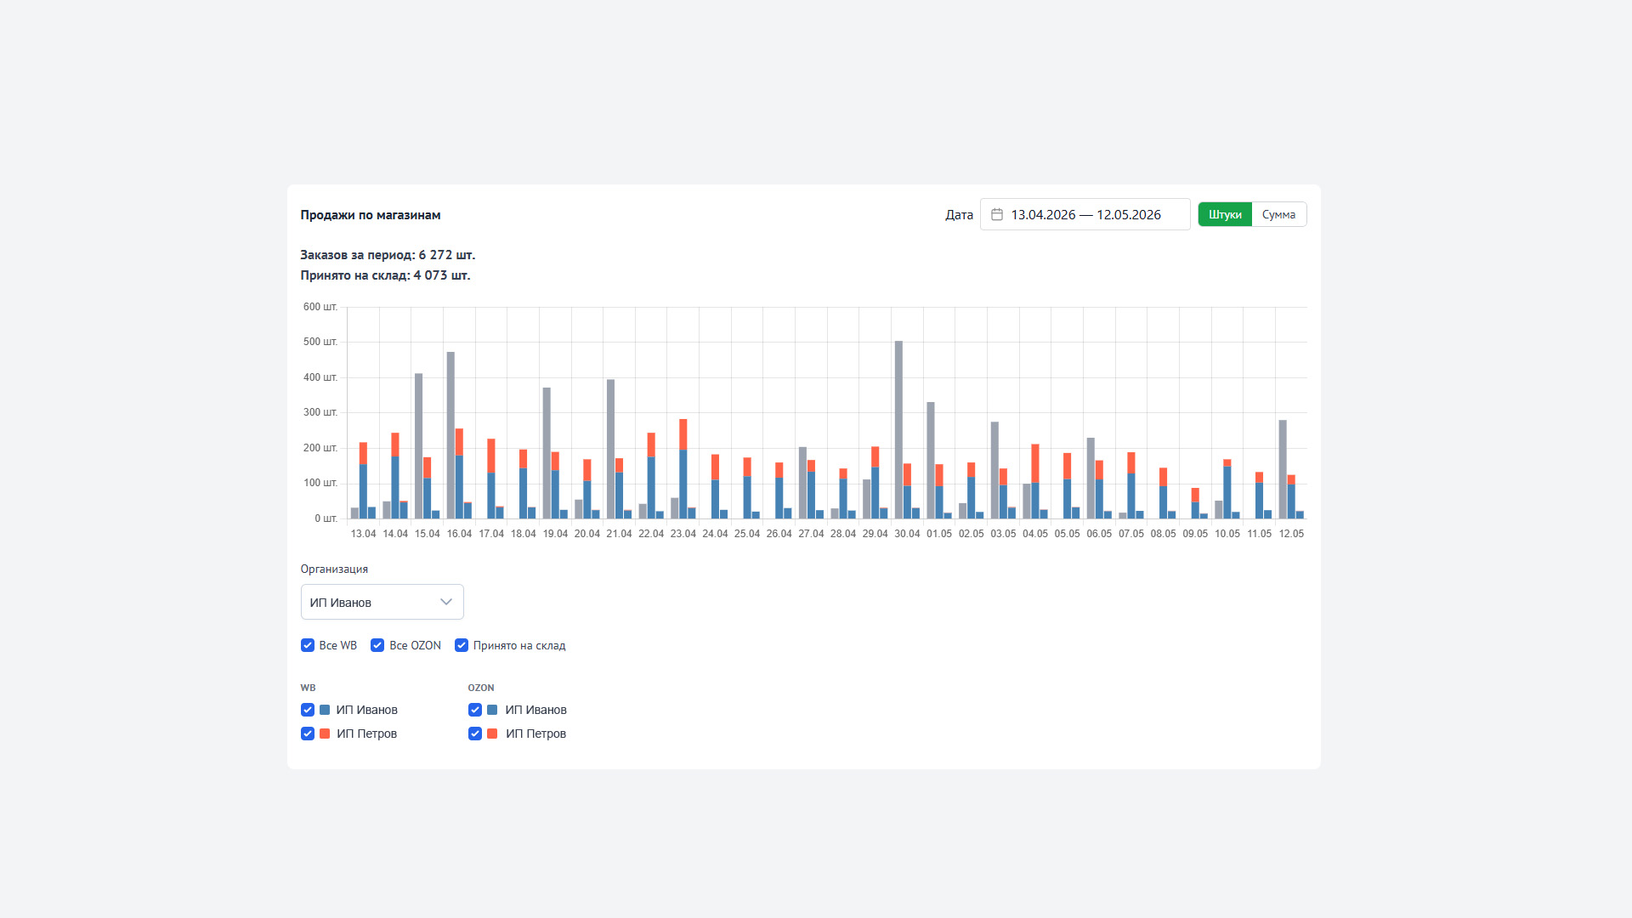Click the 600 шт. y-axis label

click(x=320, y=307)
